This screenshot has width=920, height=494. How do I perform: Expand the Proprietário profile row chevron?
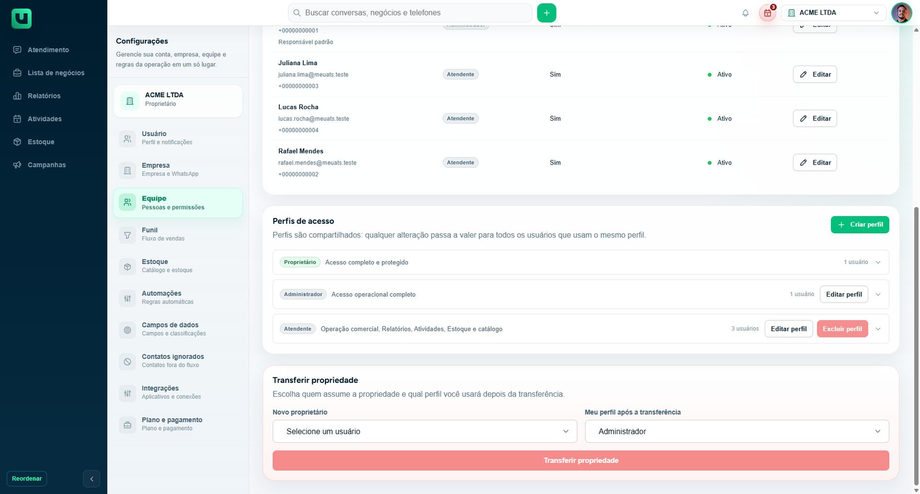(878, 262)
